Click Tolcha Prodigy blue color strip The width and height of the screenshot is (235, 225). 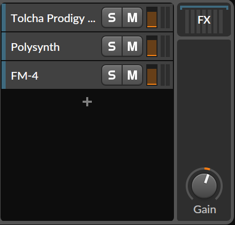[4, 17]
